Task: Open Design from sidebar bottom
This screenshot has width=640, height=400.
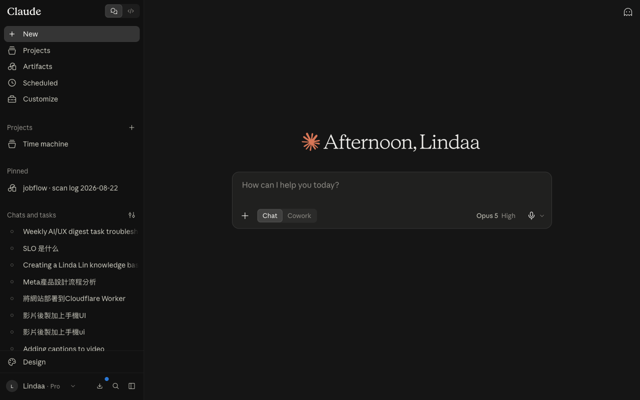Action: tap(71, 362)
